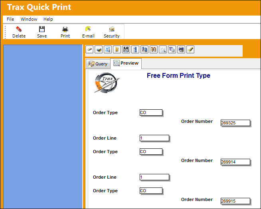The height and width of the screenshot is (209, 261).
Task: Click the Delete eraser toolbar button
Action: tap(19, 32)
